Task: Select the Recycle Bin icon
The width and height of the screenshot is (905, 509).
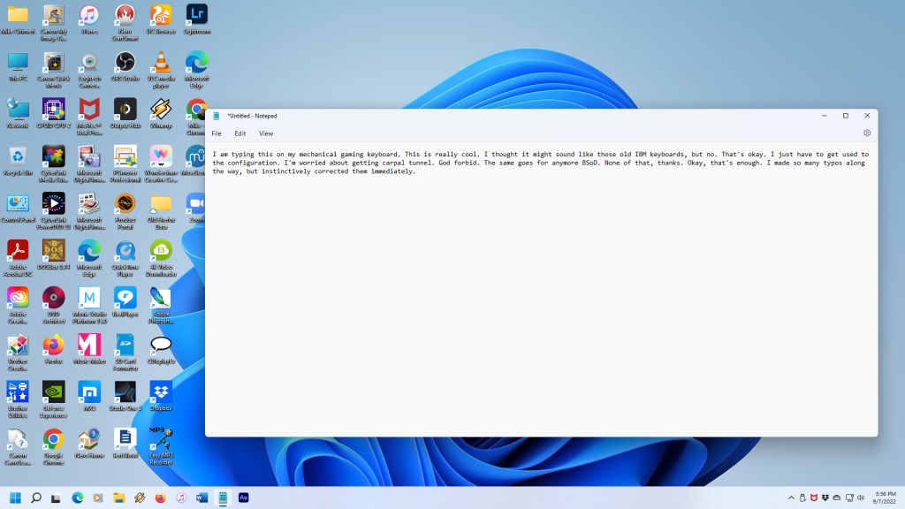Action: pyautogui.click(x=17, y=156)
